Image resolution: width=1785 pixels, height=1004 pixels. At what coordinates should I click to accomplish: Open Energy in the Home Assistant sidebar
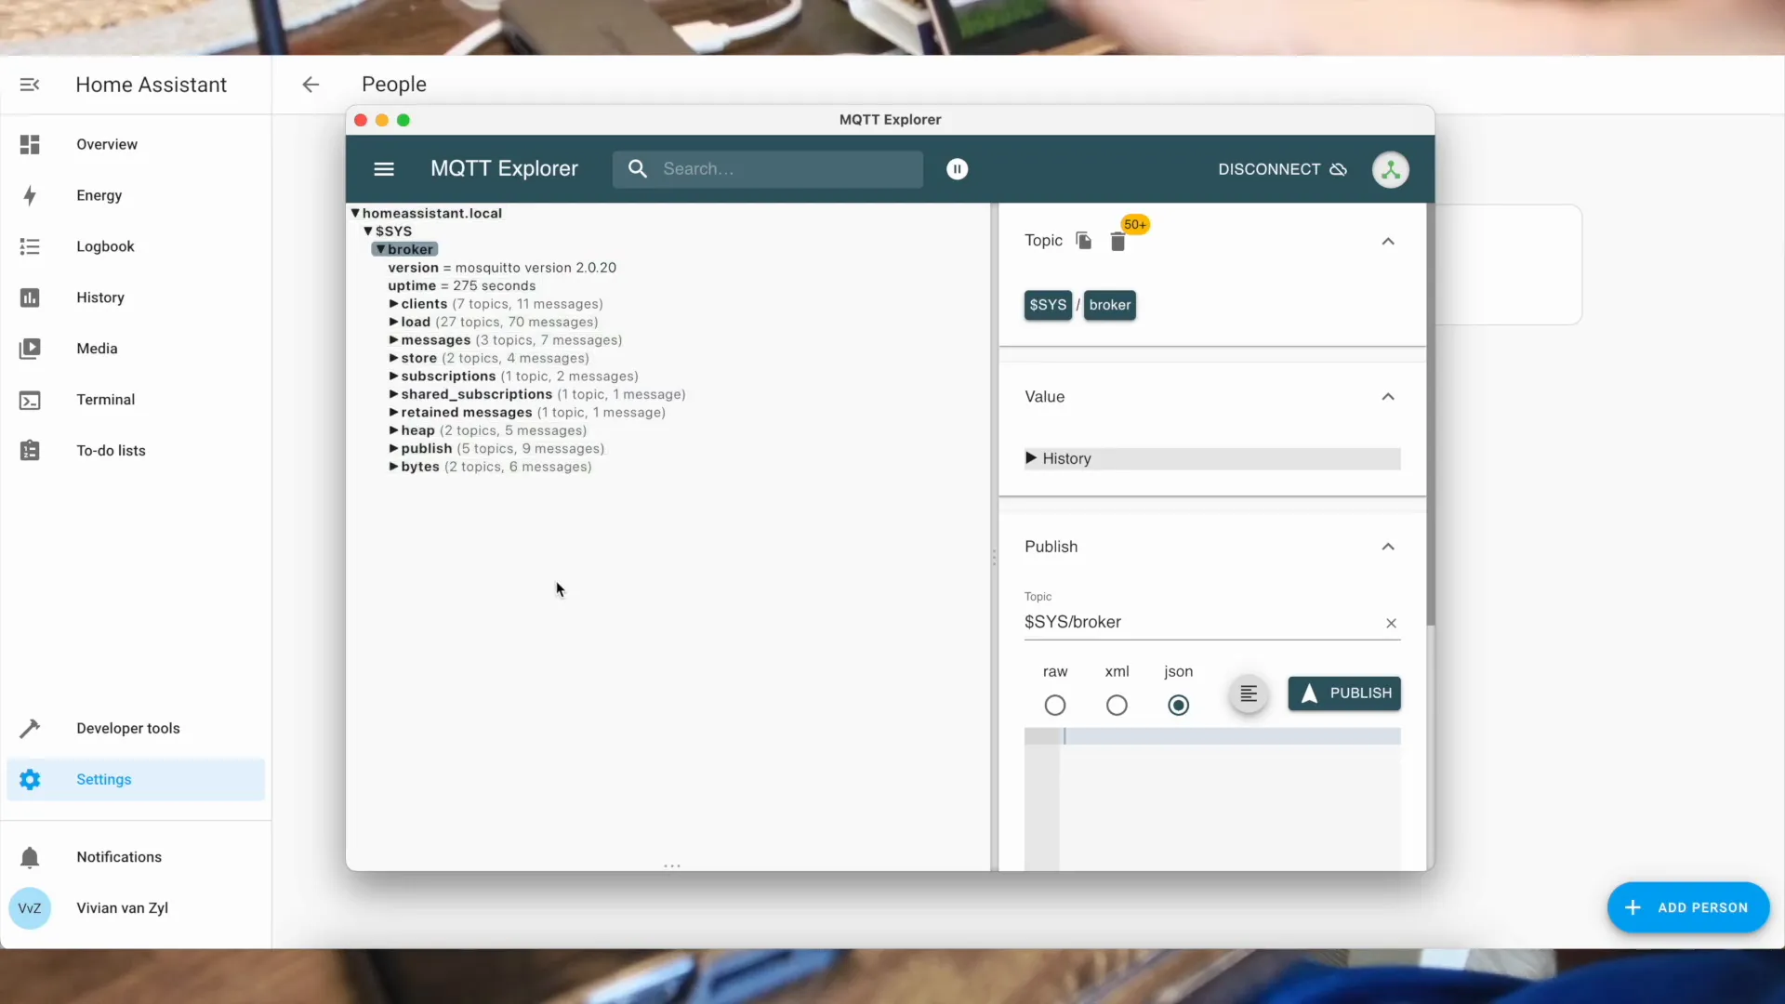[136, 195]
